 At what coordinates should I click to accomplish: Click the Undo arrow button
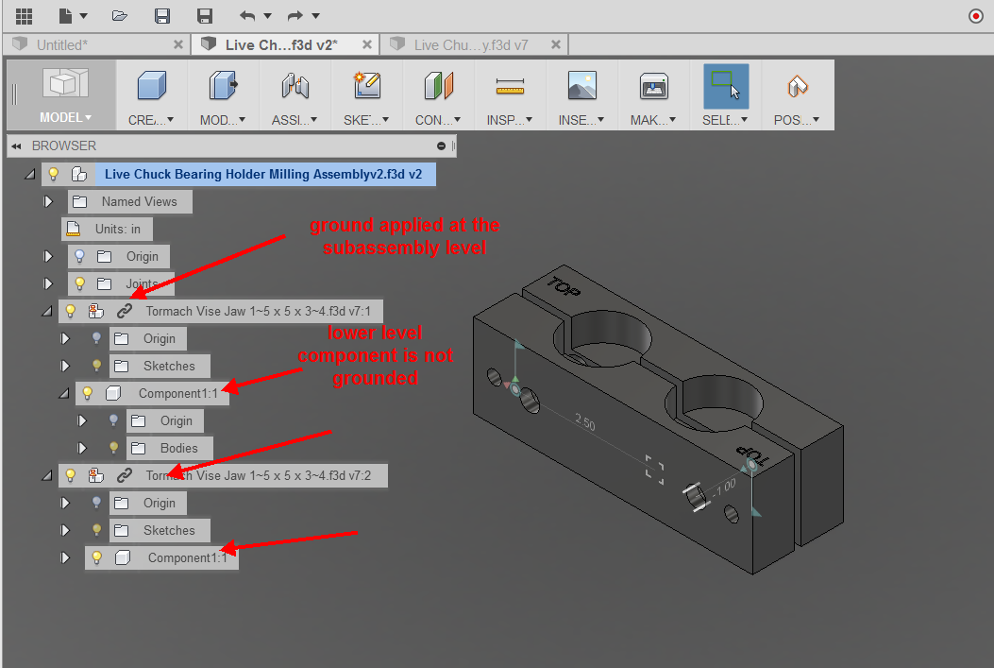(x=247, y=16)
